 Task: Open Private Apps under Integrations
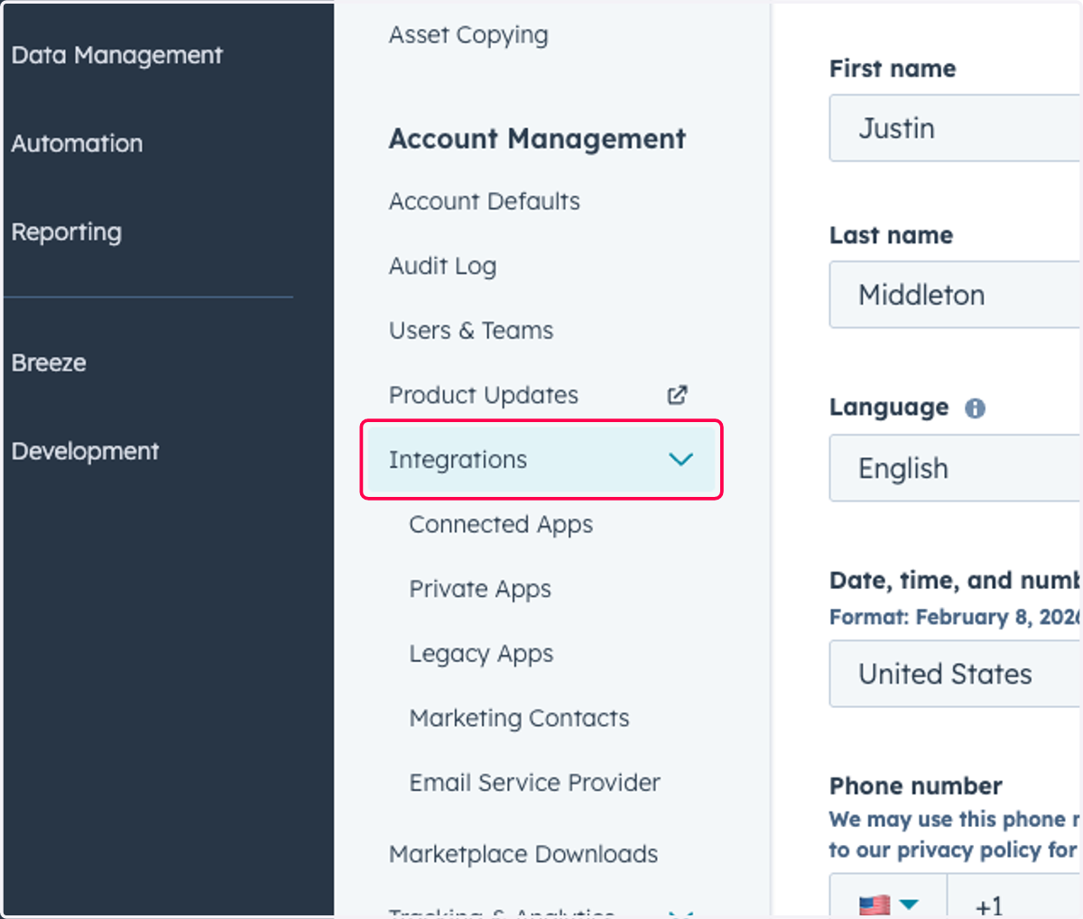point(479,589)
